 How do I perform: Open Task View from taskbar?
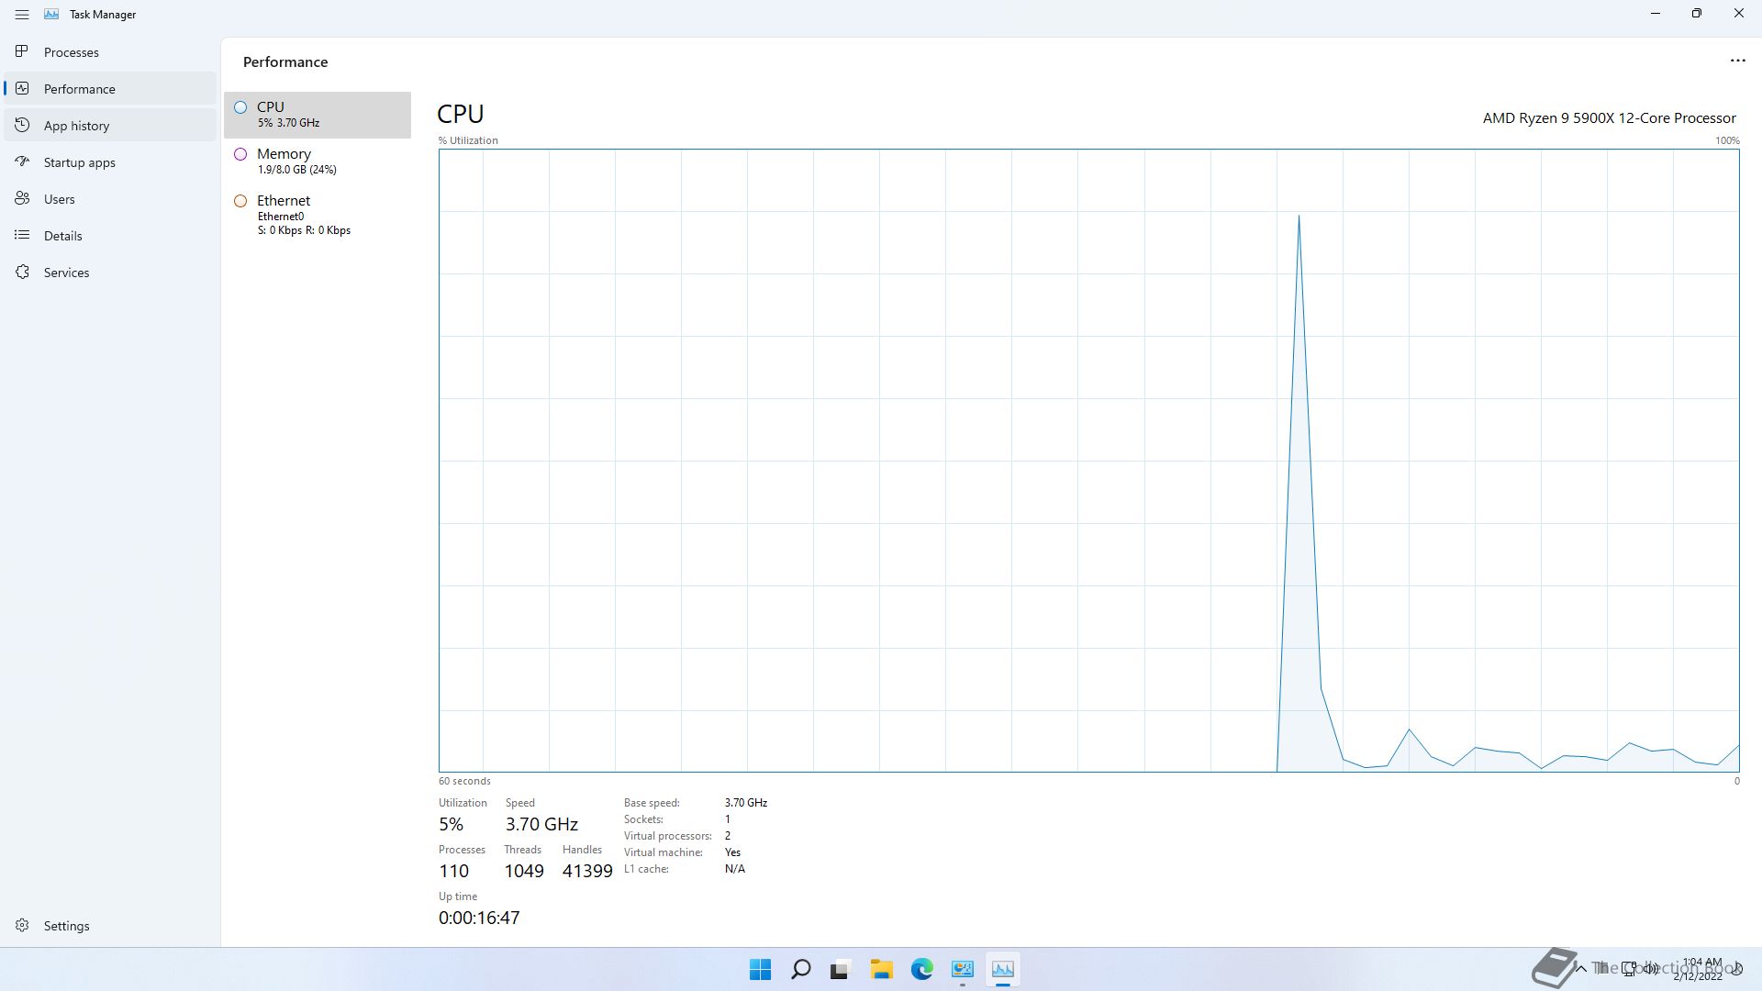coord(841,969)
